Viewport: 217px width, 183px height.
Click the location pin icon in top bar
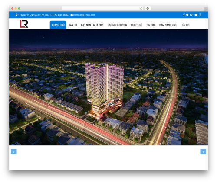16,15
